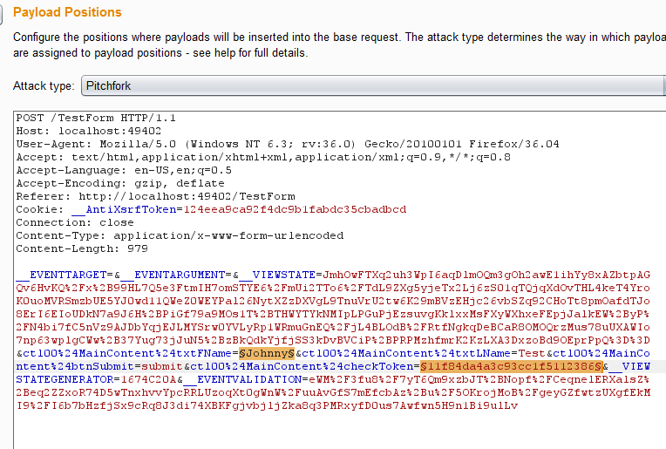Click the Attack type label
The height and width of the screenshot is (449, 666).
pyautogui.click(x=44, y=86)
